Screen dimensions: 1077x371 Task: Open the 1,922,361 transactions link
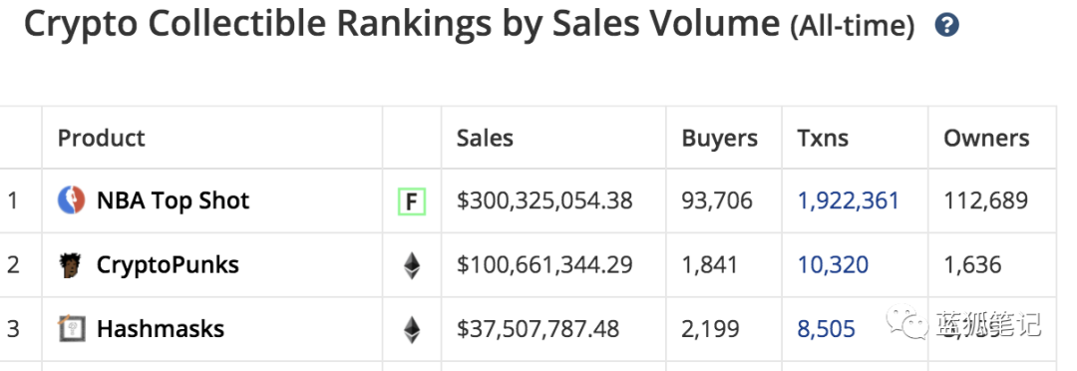pos(848,200)
